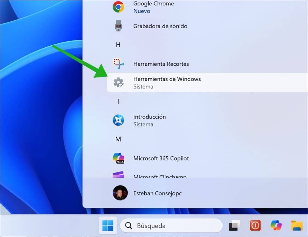Launch Copilot from the taskbar

pos(276,225)
